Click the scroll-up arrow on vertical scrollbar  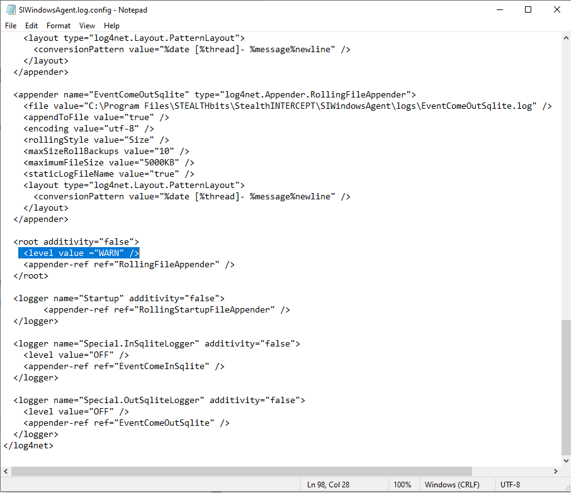click(567, 38)
